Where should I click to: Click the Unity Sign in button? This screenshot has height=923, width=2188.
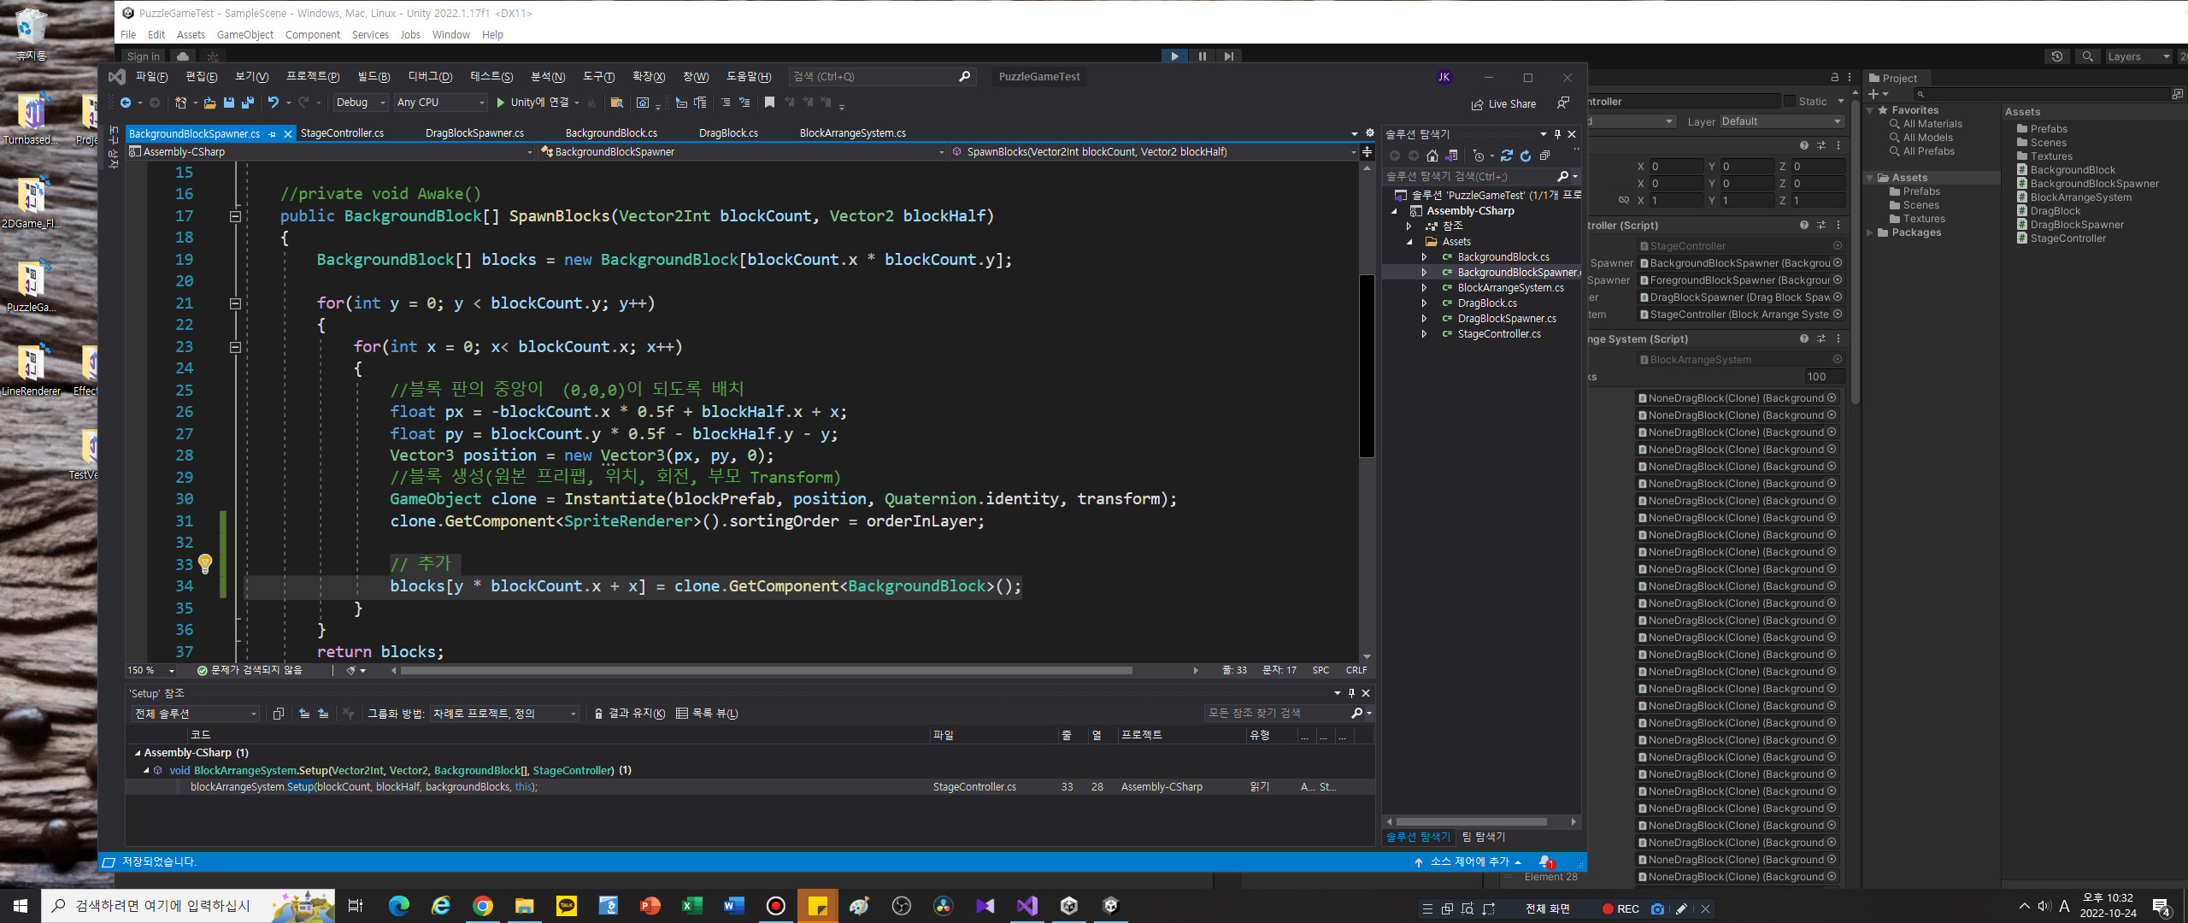(144, 56)
